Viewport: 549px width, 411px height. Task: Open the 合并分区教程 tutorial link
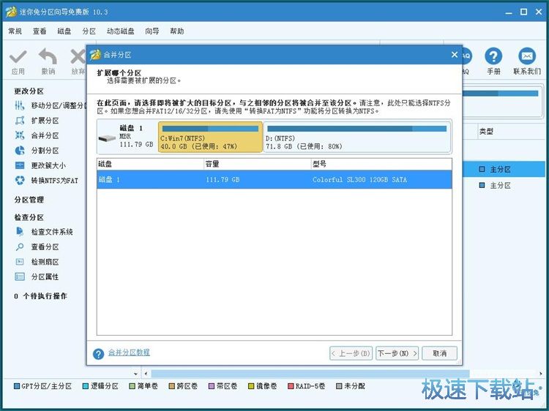[x=129, y=352]
